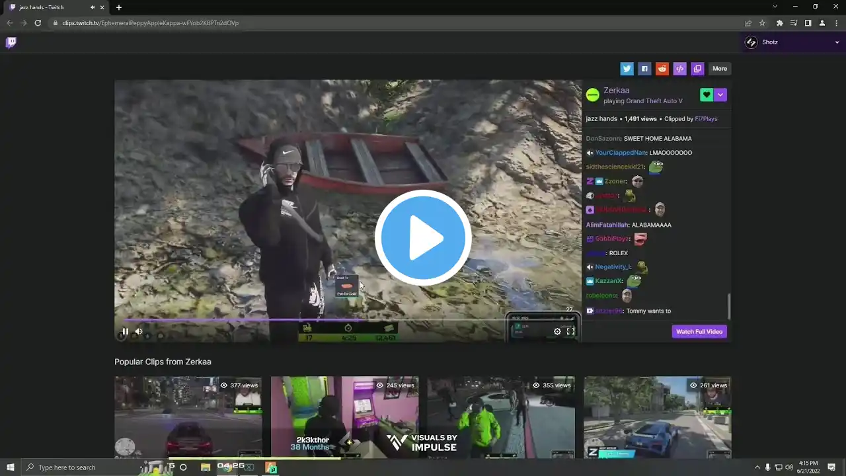This screenshot has height=476, width=846.
Task: Go forward in browser history
Action: (24, 23)
